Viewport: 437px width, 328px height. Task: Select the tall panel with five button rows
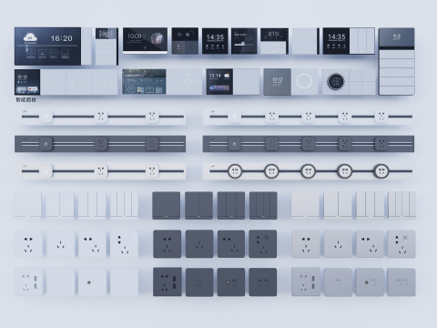[x=397, y=61]
